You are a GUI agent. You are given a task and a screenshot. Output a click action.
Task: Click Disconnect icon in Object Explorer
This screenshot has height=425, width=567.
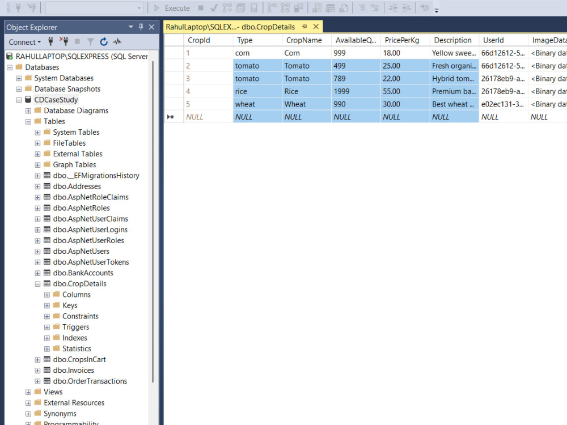64,41
